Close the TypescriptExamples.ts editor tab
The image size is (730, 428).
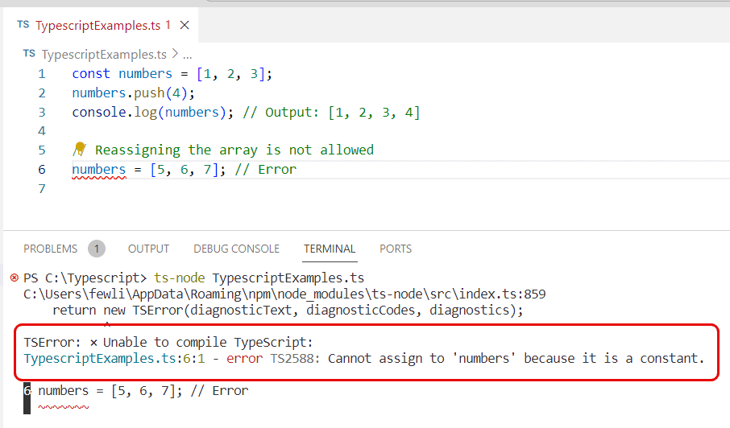pyautogui.click(x=185, y=25)
